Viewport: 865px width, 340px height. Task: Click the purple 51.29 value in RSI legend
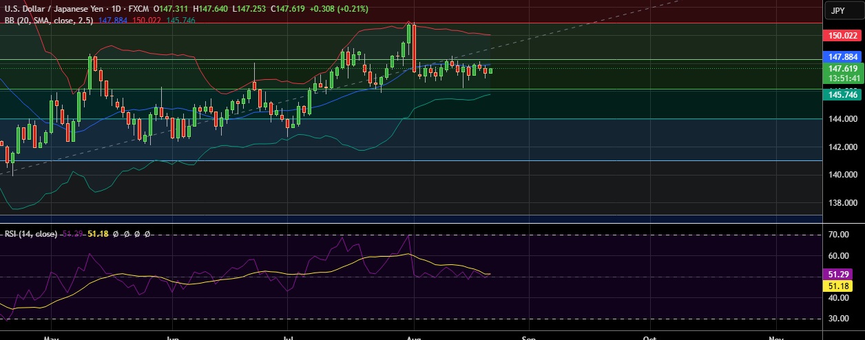coord(72,234)
